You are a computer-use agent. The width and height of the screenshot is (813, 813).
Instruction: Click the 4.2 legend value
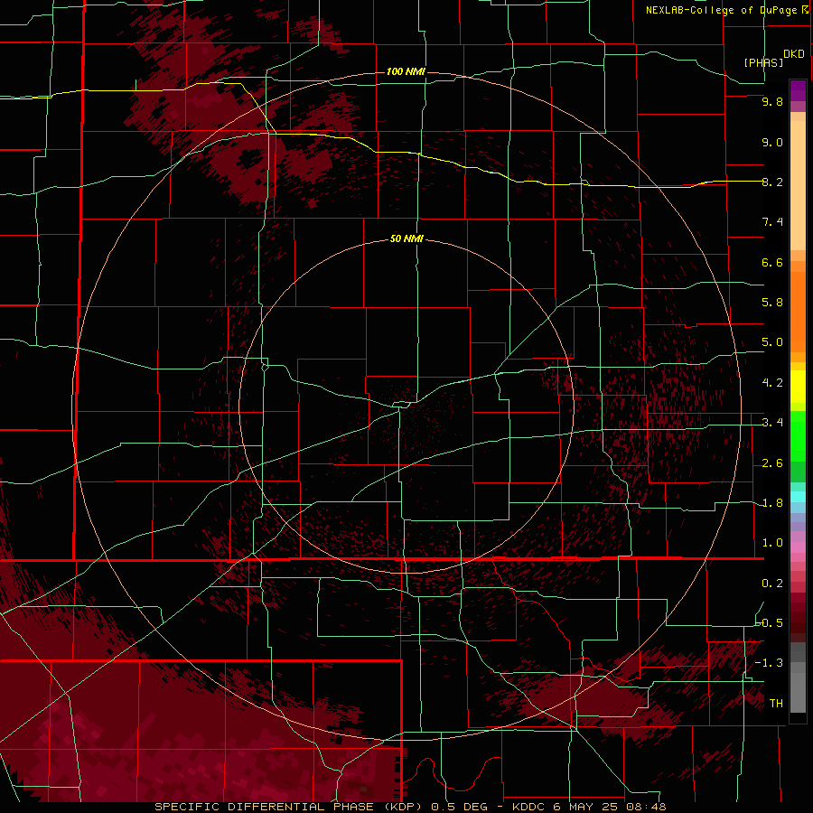pyautogui.click(x=772, y=383)
